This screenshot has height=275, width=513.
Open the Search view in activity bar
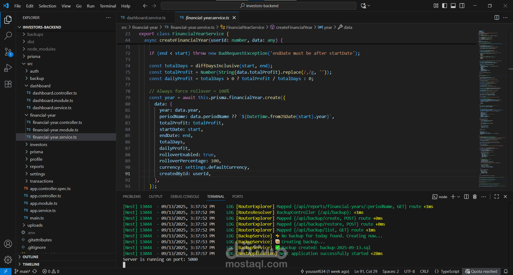pyautogui.click(x=8, y=36)
